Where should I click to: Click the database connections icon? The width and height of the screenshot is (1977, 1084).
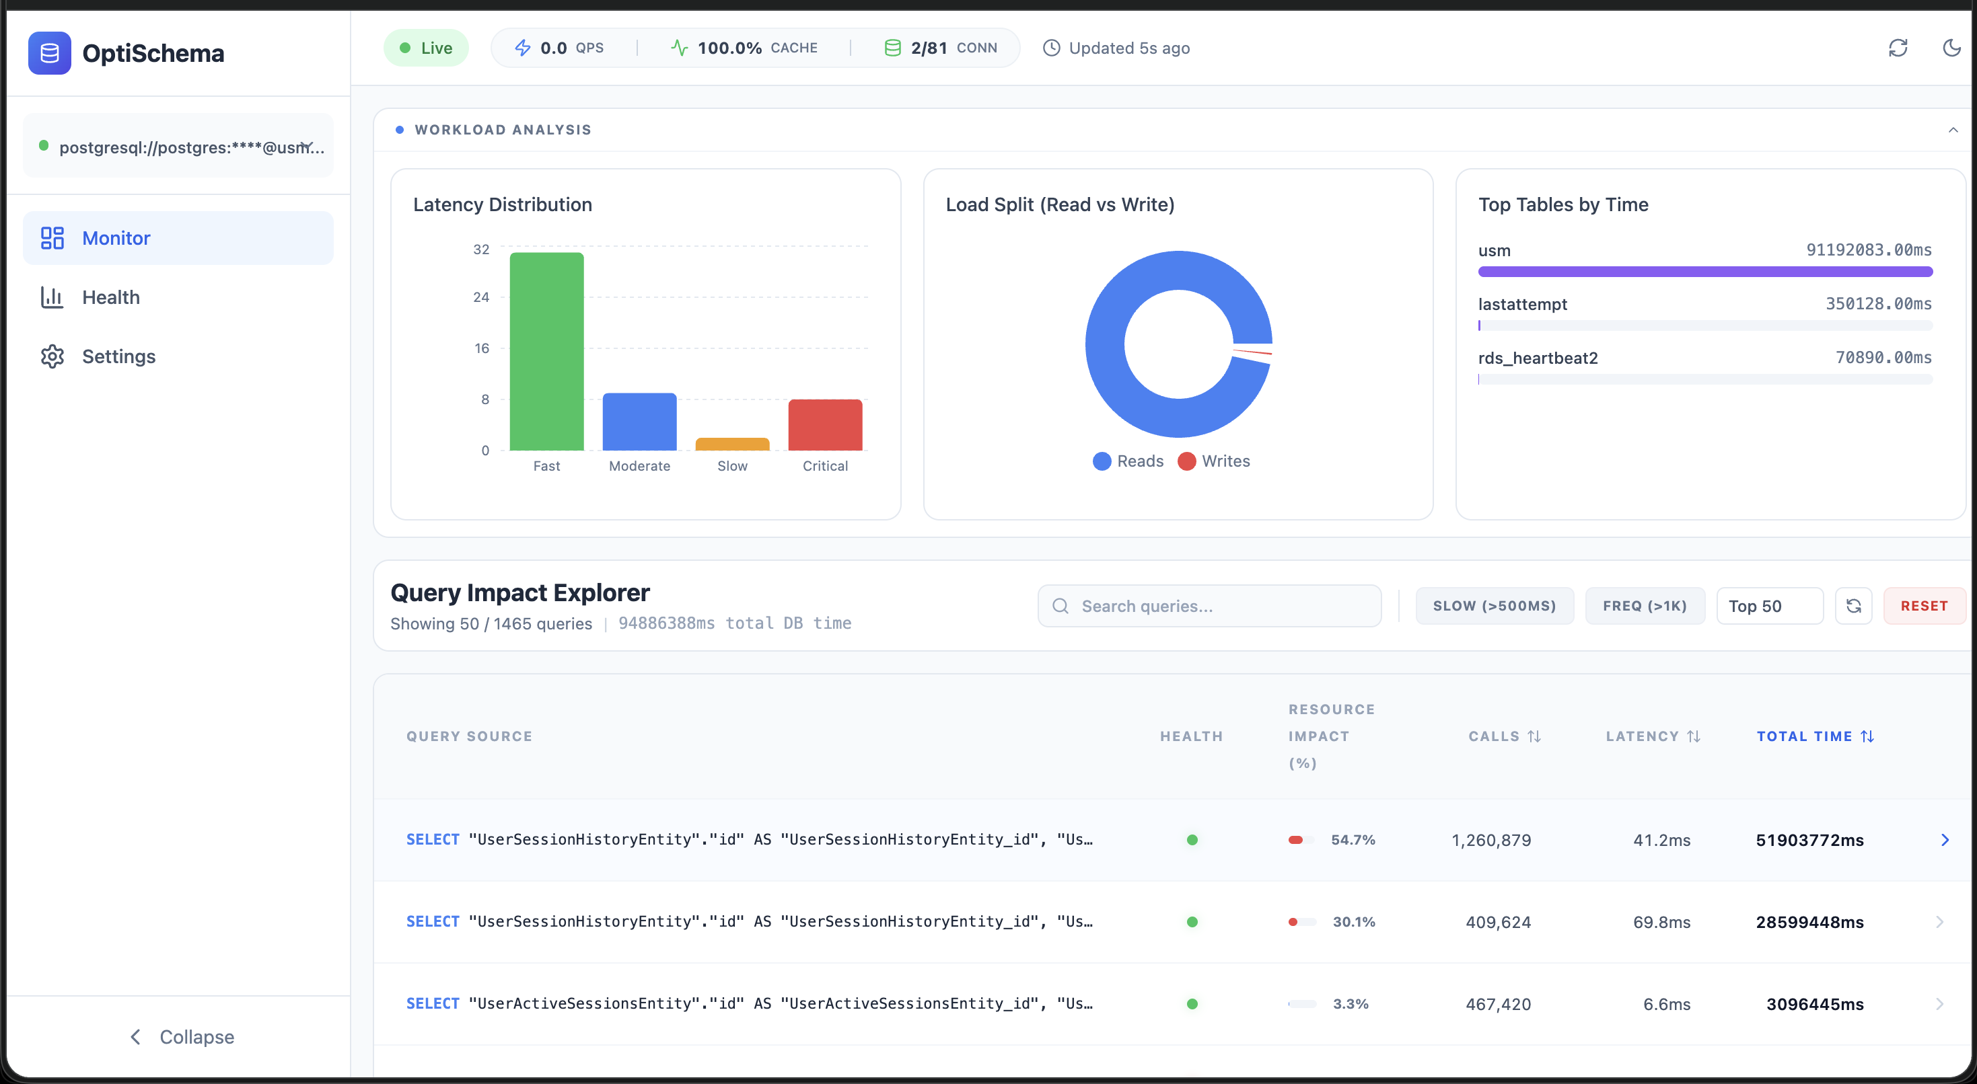pos(892,48)
